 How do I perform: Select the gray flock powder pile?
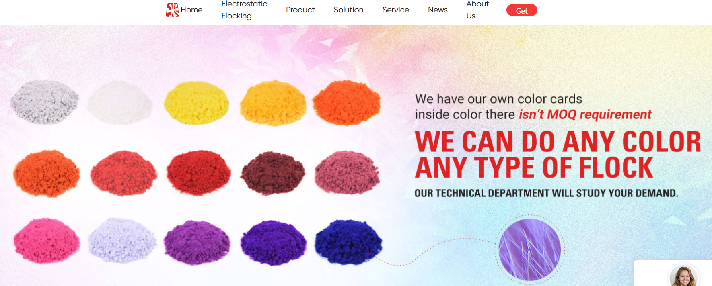pos(44,102)
